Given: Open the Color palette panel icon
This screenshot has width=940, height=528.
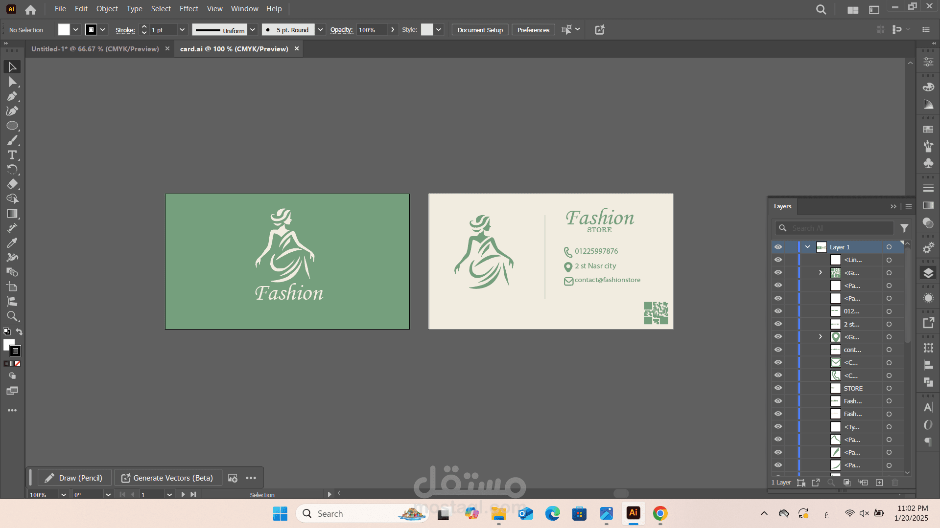Looking at the screenshot, I should (928, 87).
